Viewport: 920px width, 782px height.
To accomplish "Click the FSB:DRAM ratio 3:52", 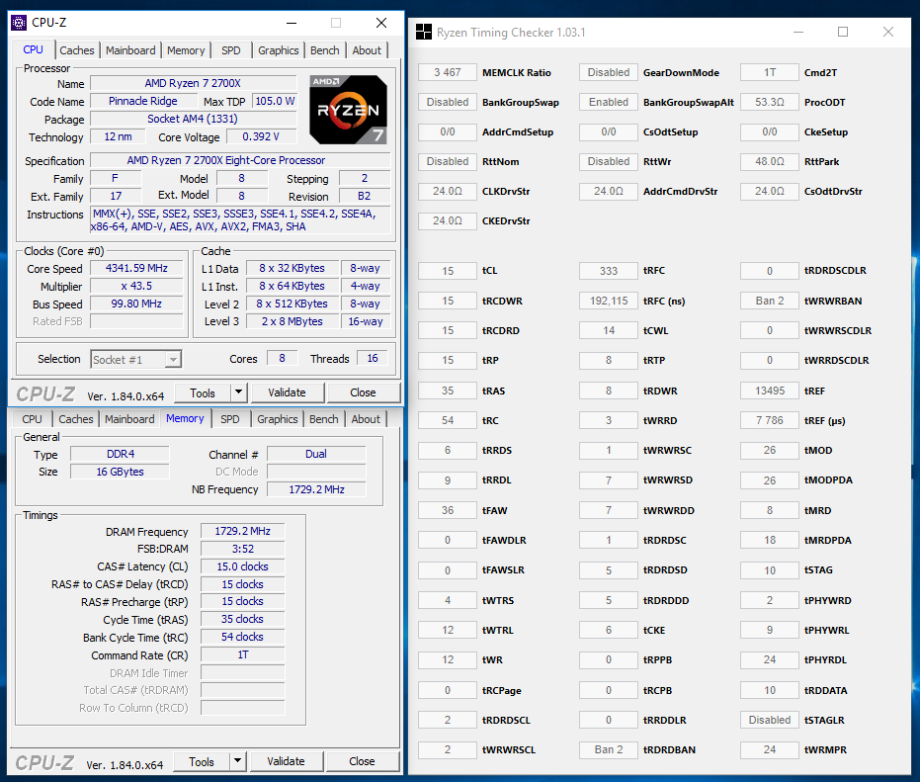I will (242, 549).
